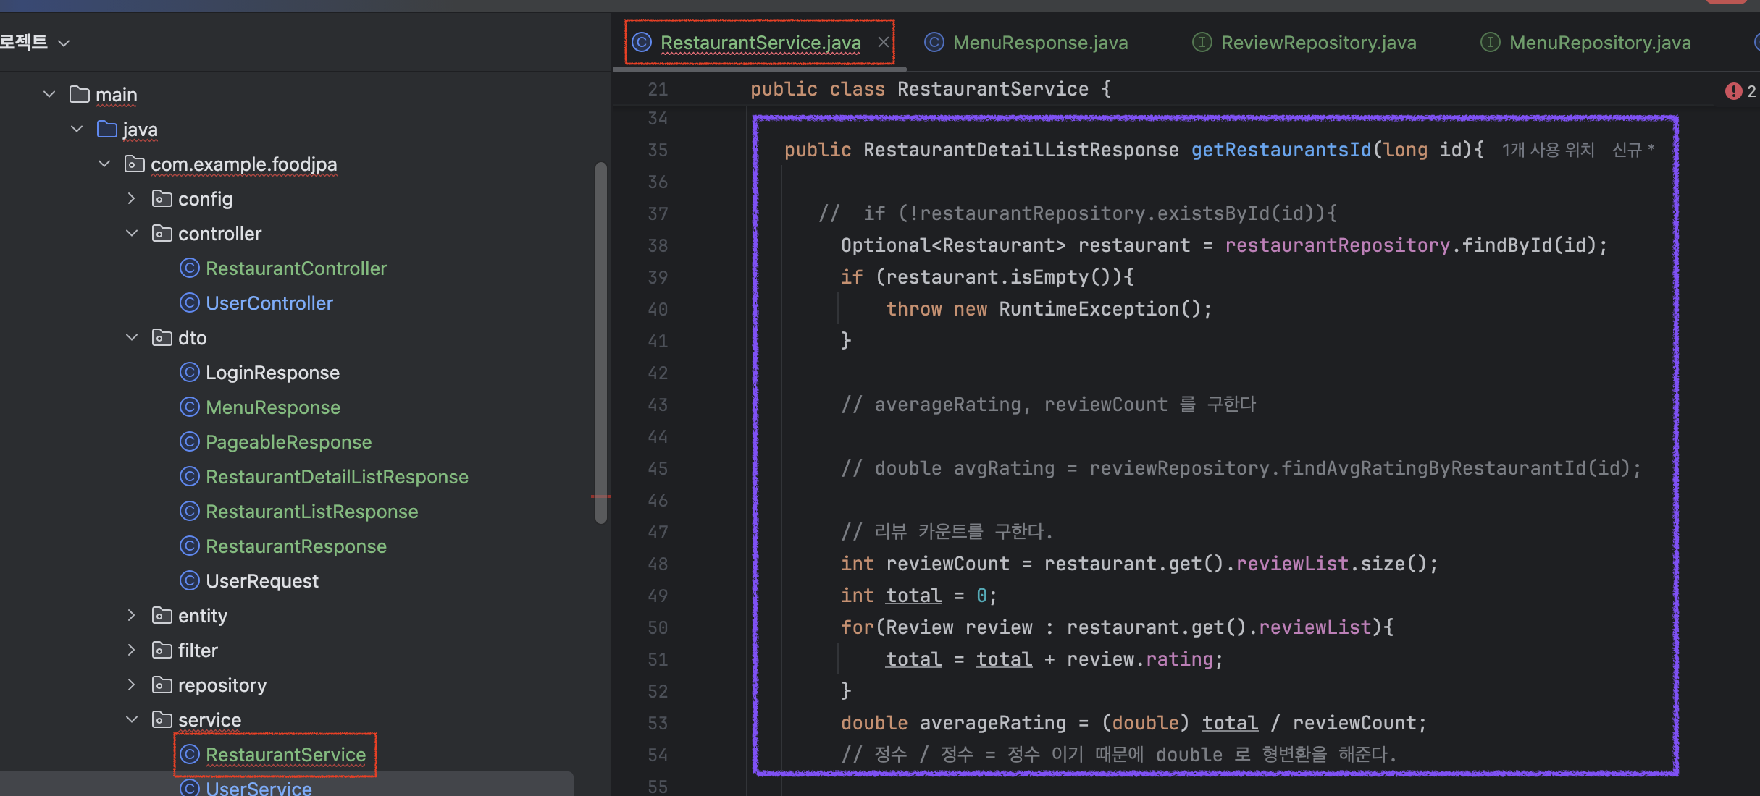The image size is (1760, 796).
Task: Click line number 48 in the gutter
Action: click(x=657, y=564)
